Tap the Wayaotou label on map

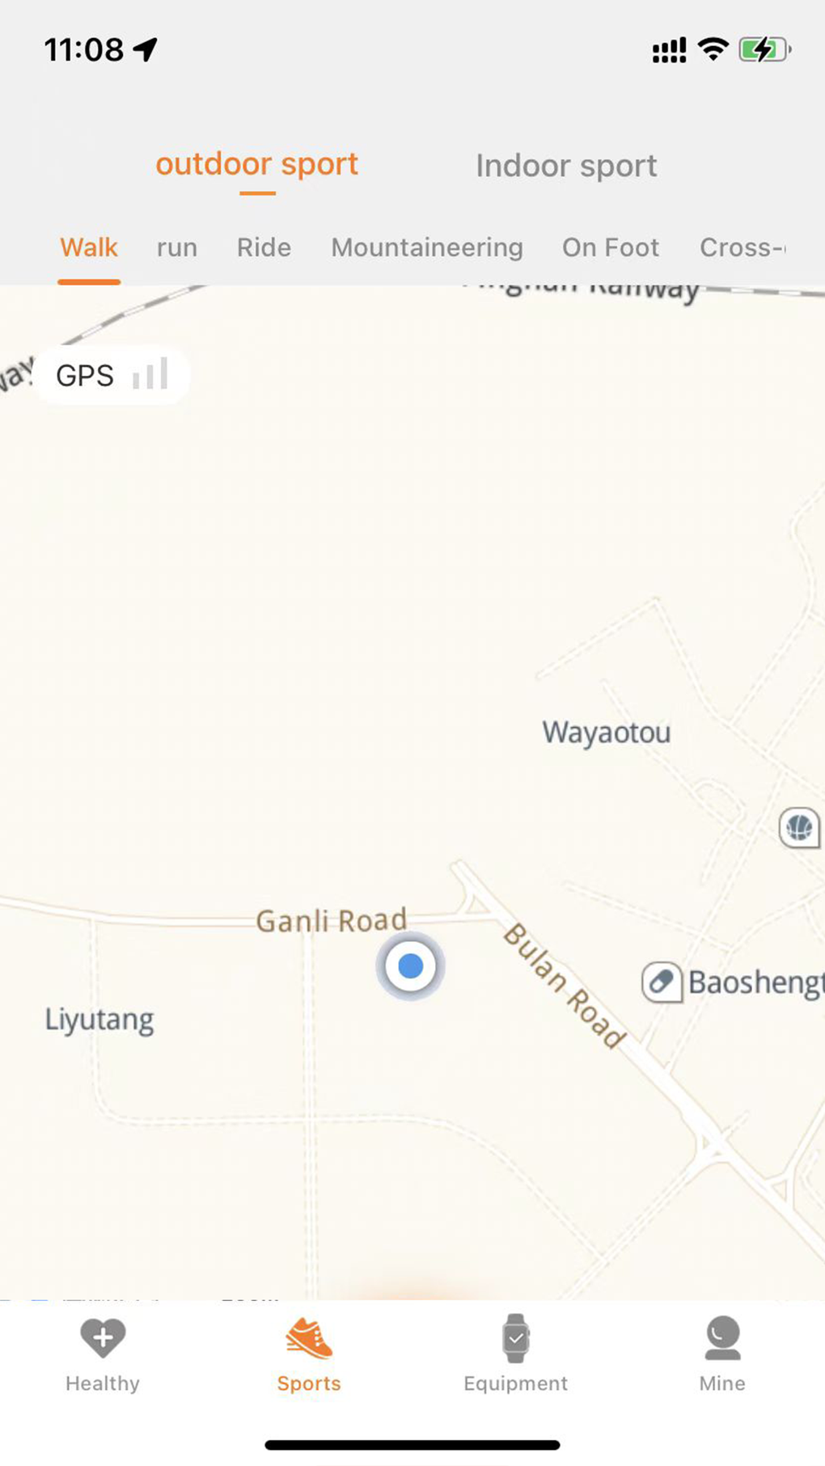point(607,733)
